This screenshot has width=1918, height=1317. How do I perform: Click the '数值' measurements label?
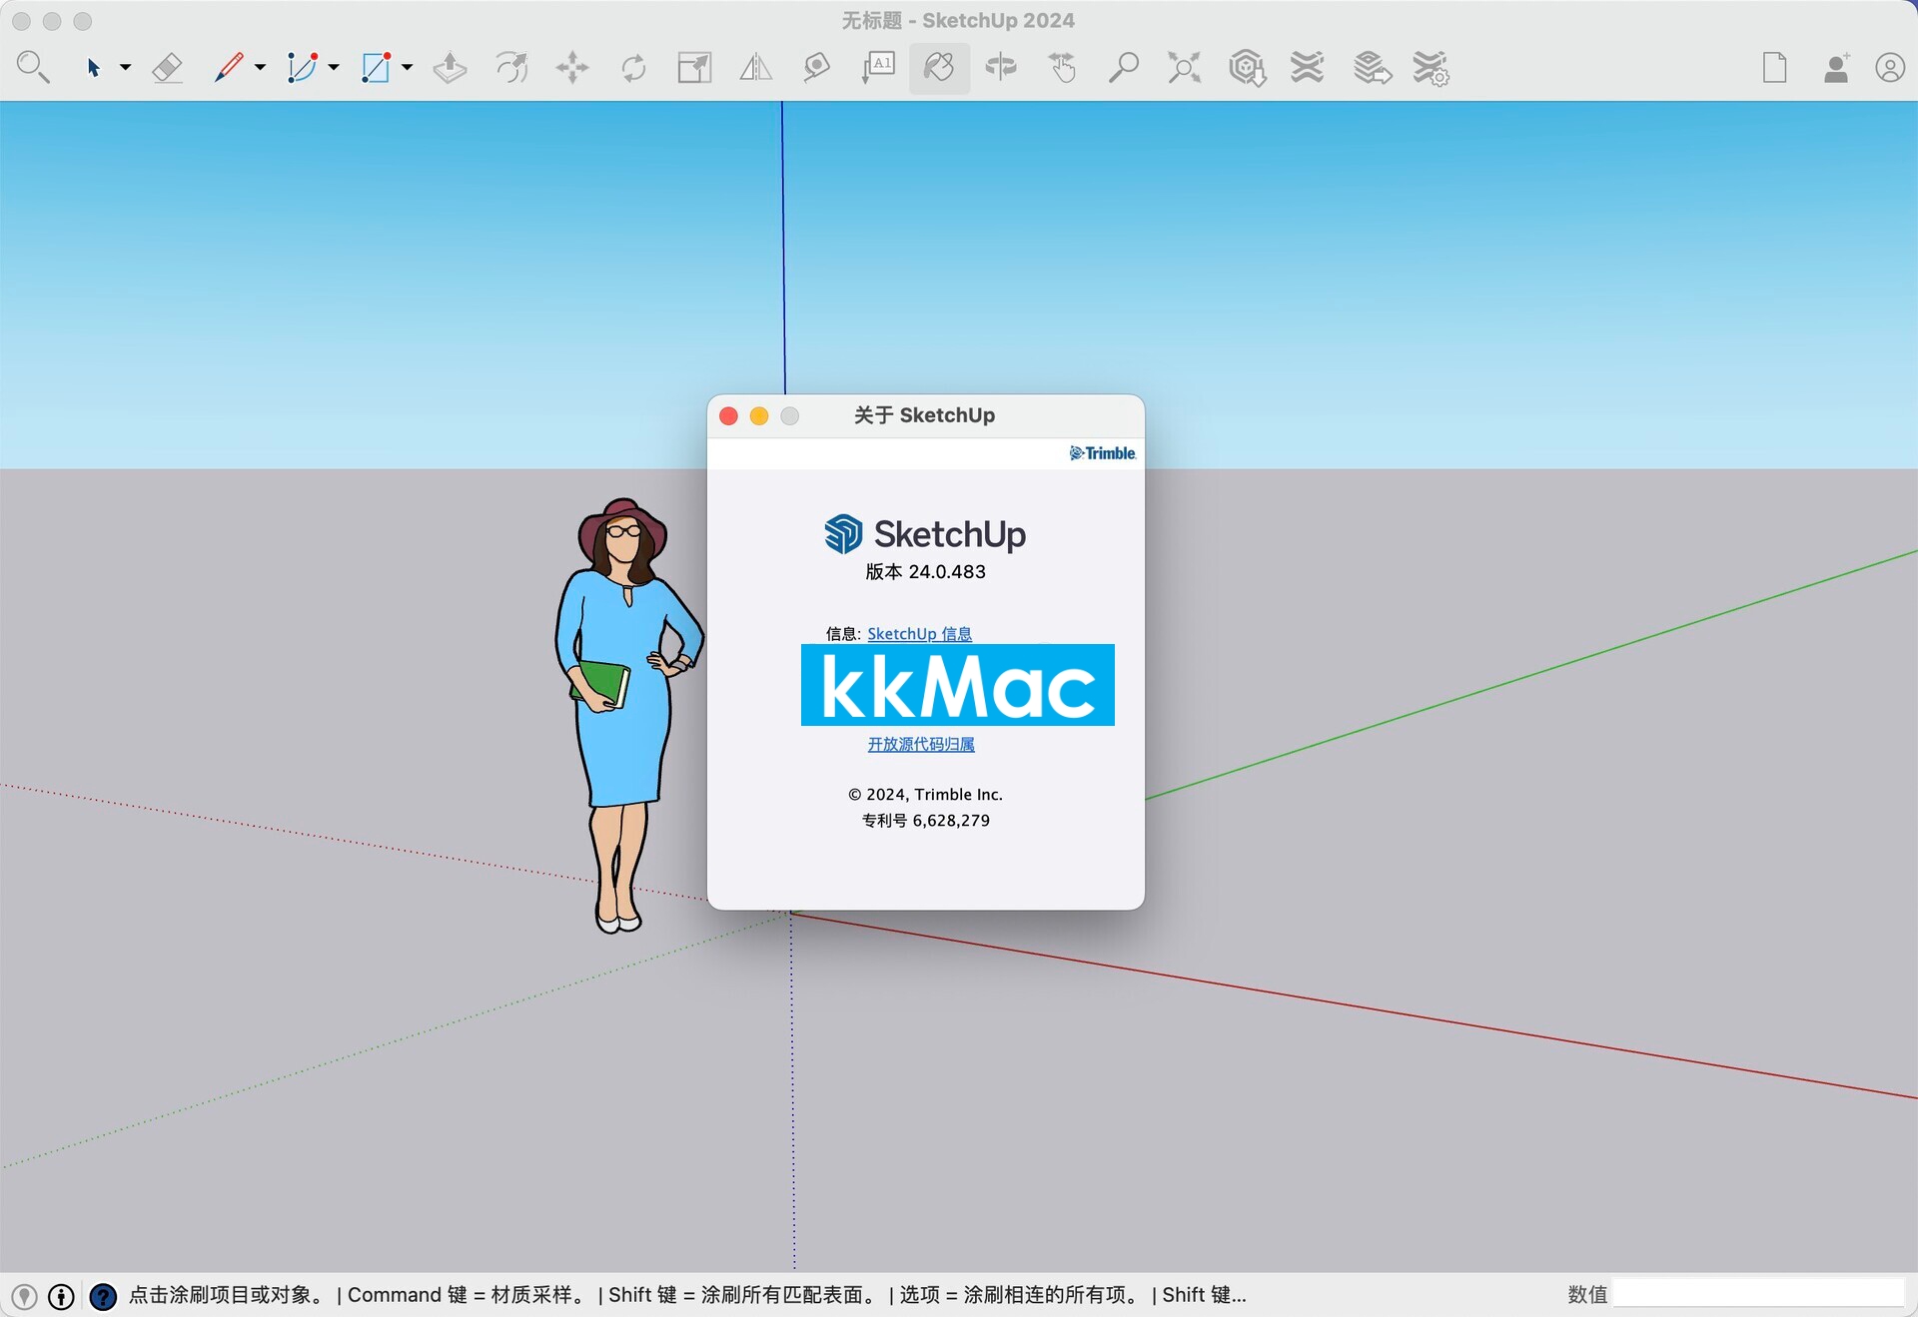(x=1587, y=1295)
